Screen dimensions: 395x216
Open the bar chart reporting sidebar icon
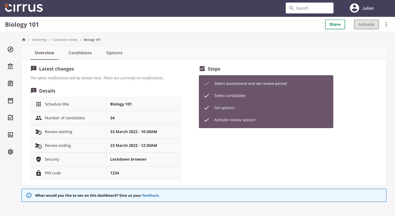pos(10,135)
